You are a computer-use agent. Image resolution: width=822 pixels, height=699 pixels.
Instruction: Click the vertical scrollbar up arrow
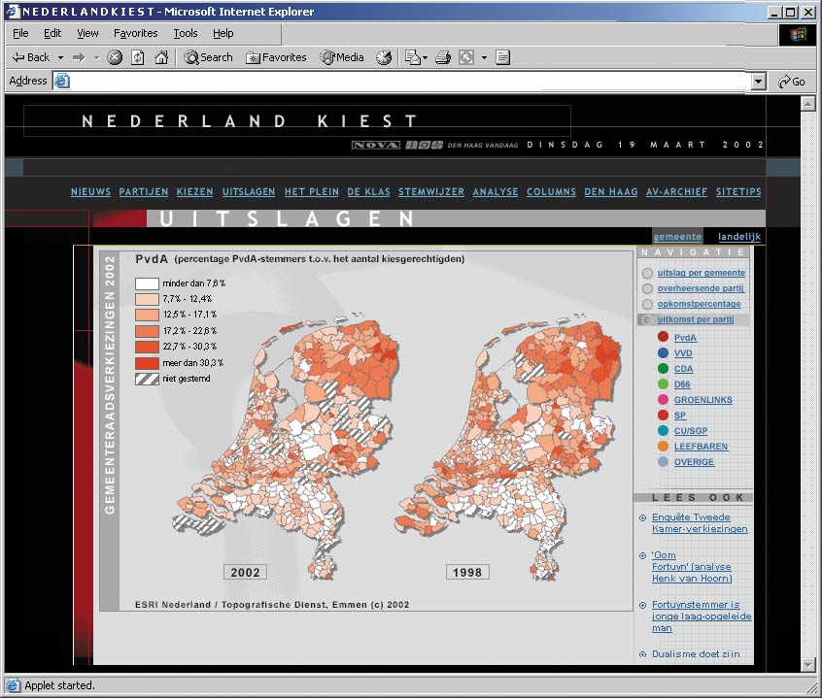pos(807,104)
